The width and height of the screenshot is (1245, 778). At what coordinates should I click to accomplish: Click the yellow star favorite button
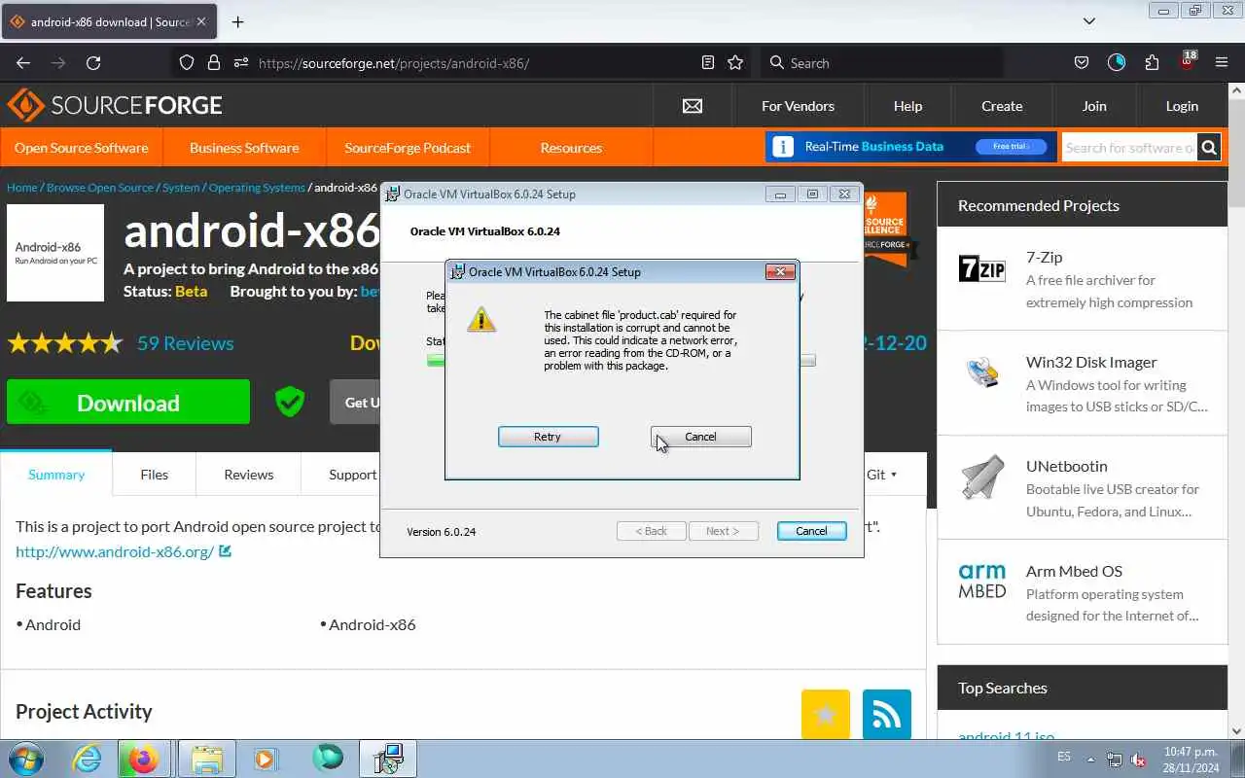tap(826, 714)
